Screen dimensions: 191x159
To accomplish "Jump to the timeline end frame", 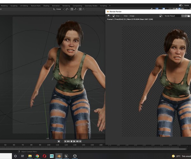I will (x=80, y=142).
